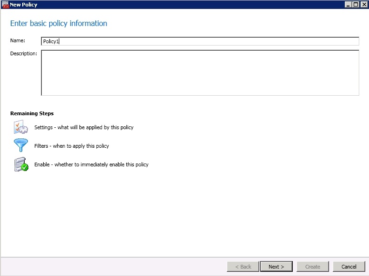Click the 'Remaining Steps' heading
Image resolution: width=369 pixels, height=276 pixels.
point(32,113)
